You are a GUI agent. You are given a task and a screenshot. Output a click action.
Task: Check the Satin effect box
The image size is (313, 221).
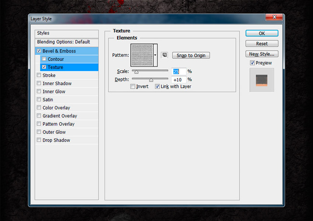click(x=39, y=99)
